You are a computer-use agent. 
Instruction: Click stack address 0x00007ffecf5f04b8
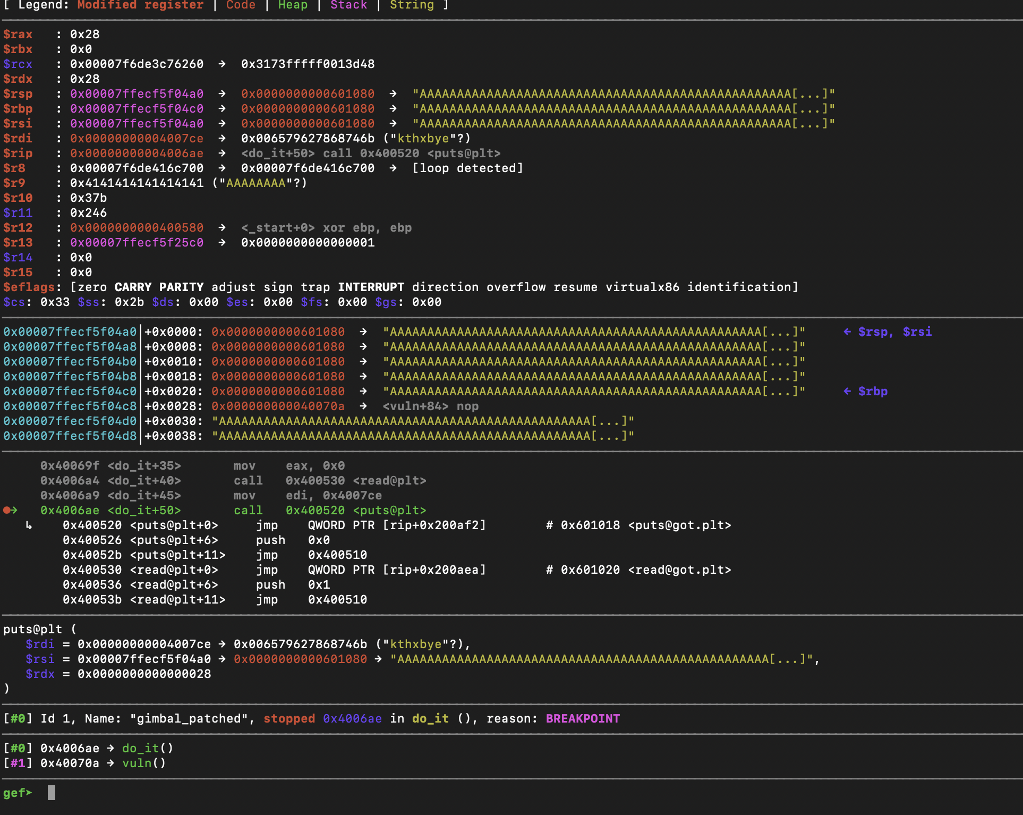[x=70, y=376]
